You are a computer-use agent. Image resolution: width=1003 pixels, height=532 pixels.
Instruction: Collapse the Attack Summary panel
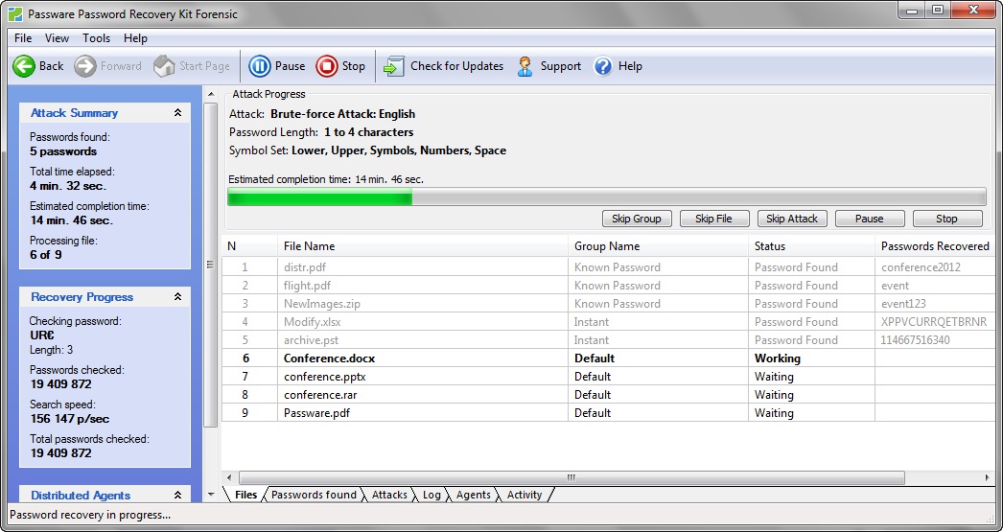tap(177, 113)
